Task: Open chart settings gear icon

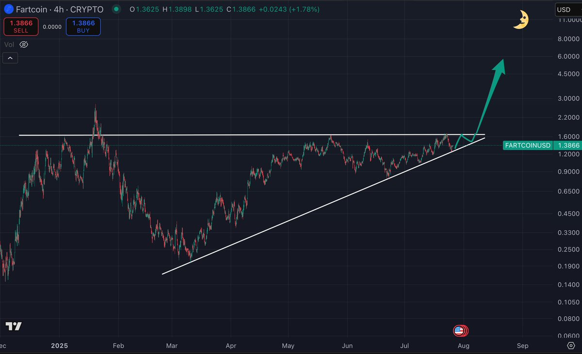Action: click(x=571, y=345)
